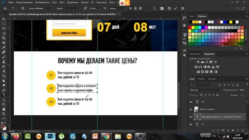Screen dimensions: 249x140
Task: Add a Vibrance adjustment (triangle icon)
Action: tap(216, 62)
